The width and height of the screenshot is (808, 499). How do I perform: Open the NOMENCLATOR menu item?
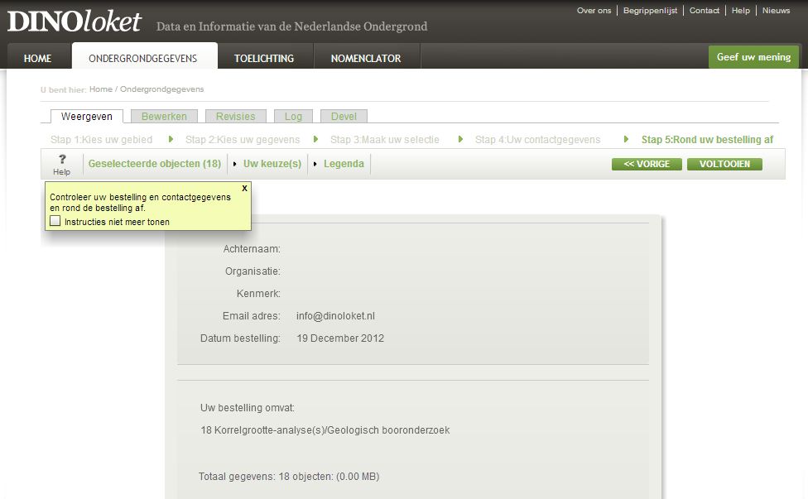click(x=366, y=59)
